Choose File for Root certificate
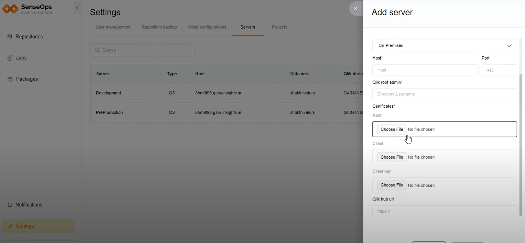This screenshot has height=243, width=525. click(x=392, y=129)
